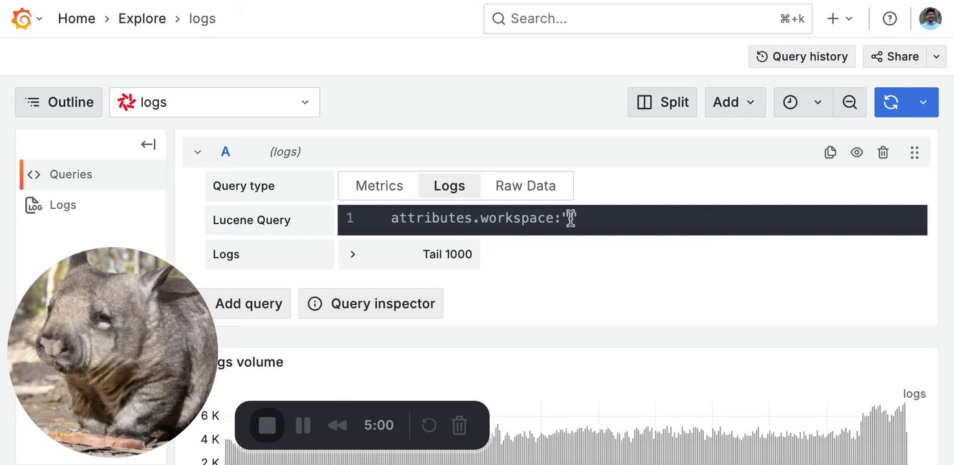Viewport: 954px width, 465px height.
Task: Toggle query A visibility eye icon
Action: click(x=856, y=152)
